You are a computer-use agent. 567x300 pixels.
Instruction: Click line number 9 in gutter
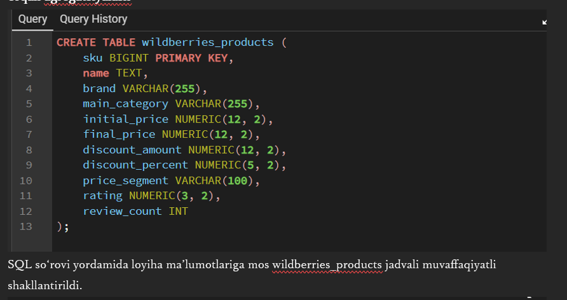click(29, 165)
